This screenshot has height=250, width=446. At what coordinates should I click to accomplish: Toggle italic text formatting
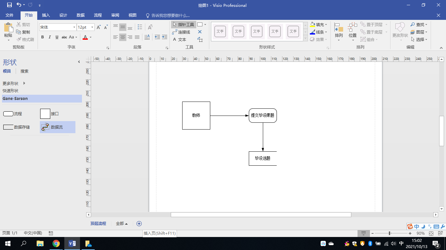click(x=50, y=37)
